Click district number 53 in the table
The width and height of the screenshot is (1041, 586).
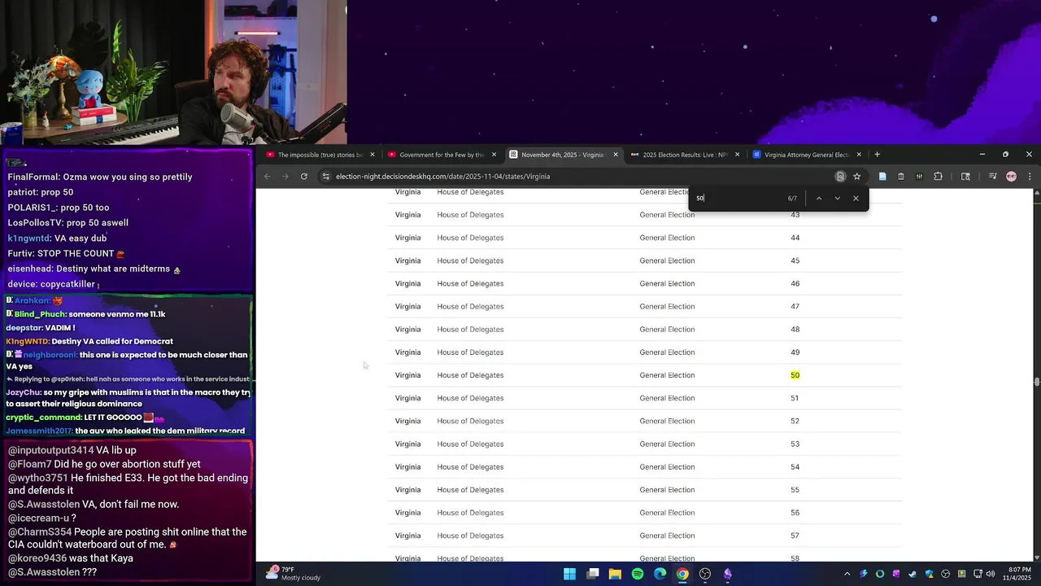(795, 444)
